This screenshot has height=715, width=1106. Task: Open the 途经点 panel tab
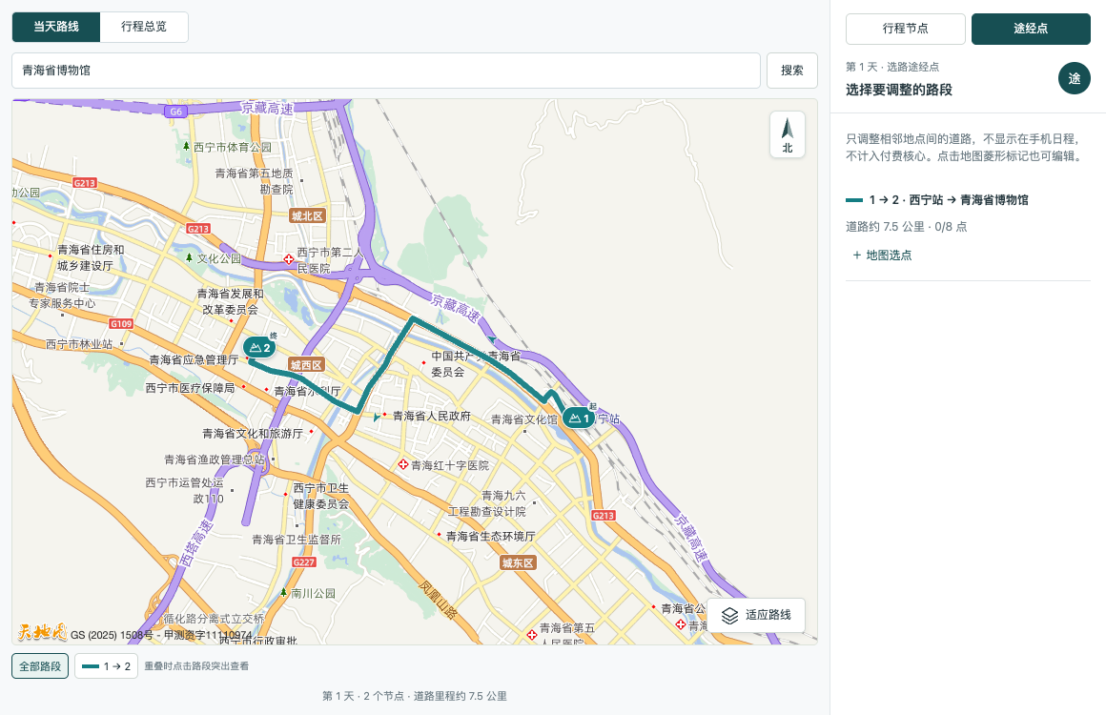1031,29
